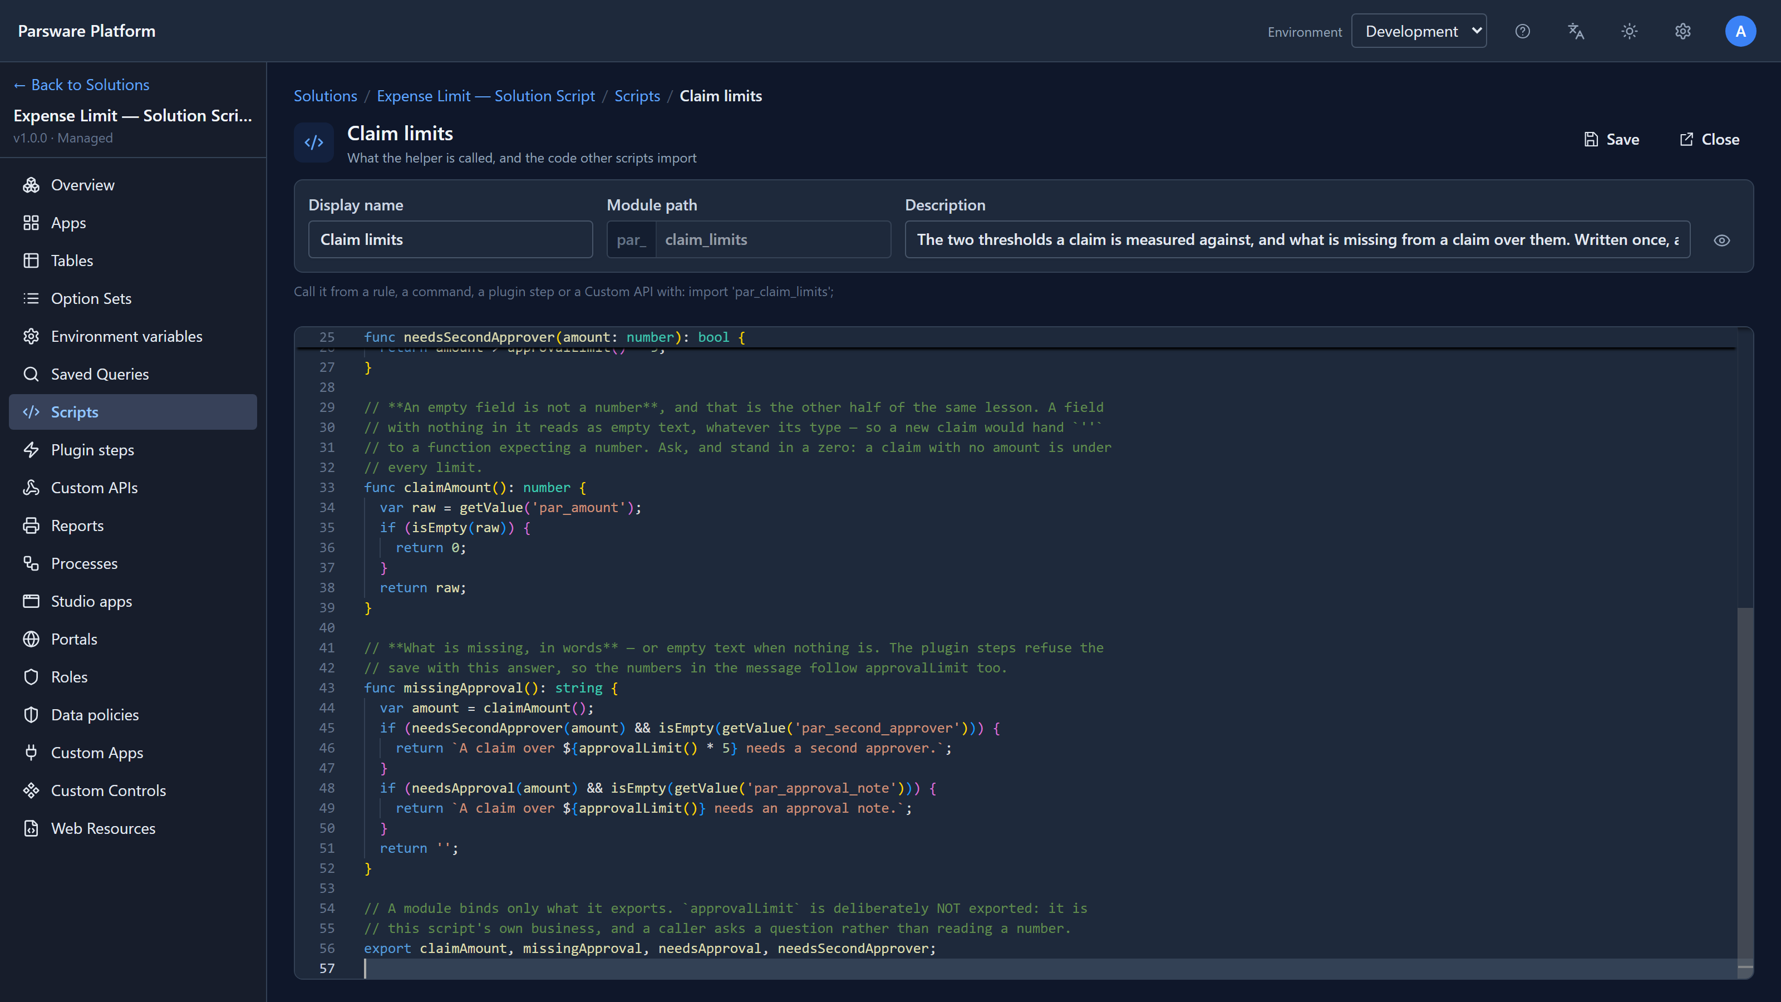This screenshot has height=1002, width=1781.
Task: Open the Environment Development dropdown
Action: click(1419, 31)
